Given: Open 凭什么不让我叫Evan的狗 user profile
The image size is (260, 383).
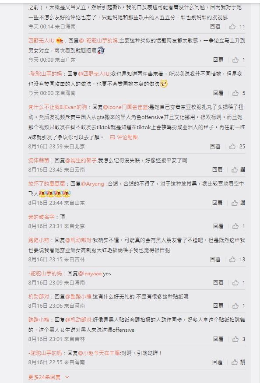Looking at the screenshot, I should 57,107.
